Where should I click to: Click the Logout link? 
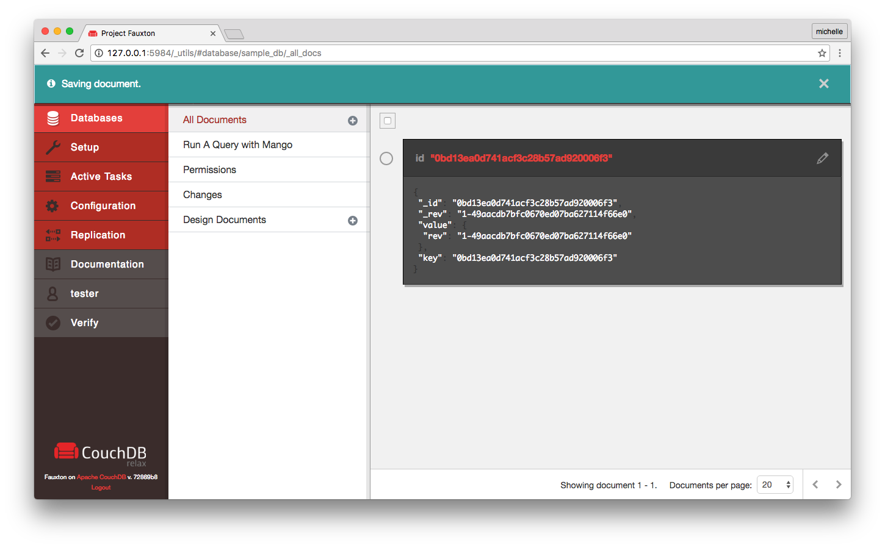click(101, 488)
